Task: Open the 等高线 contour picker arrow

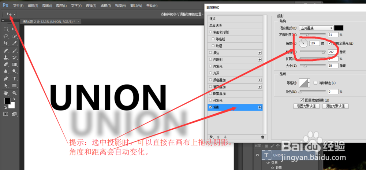Action: pos(309,83)
